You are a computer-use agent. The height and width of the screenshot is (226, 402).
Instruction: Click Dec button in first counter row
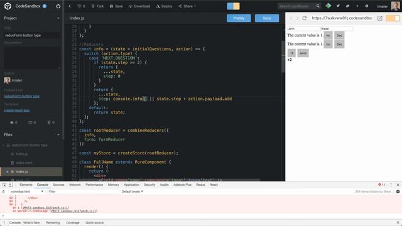click(x=339, y=36)
